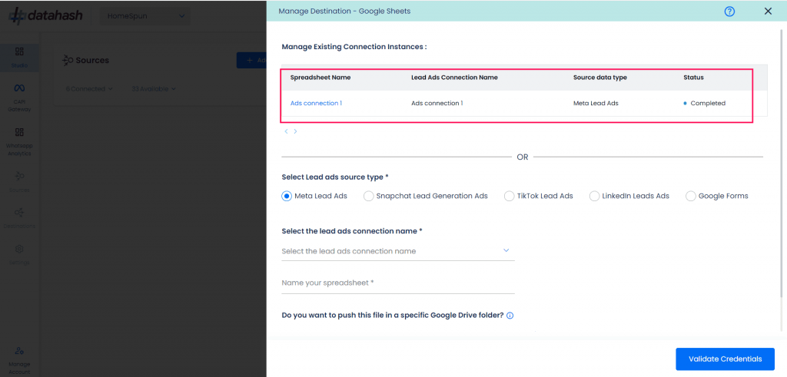Click the Status column header

[x=693, y=78]
